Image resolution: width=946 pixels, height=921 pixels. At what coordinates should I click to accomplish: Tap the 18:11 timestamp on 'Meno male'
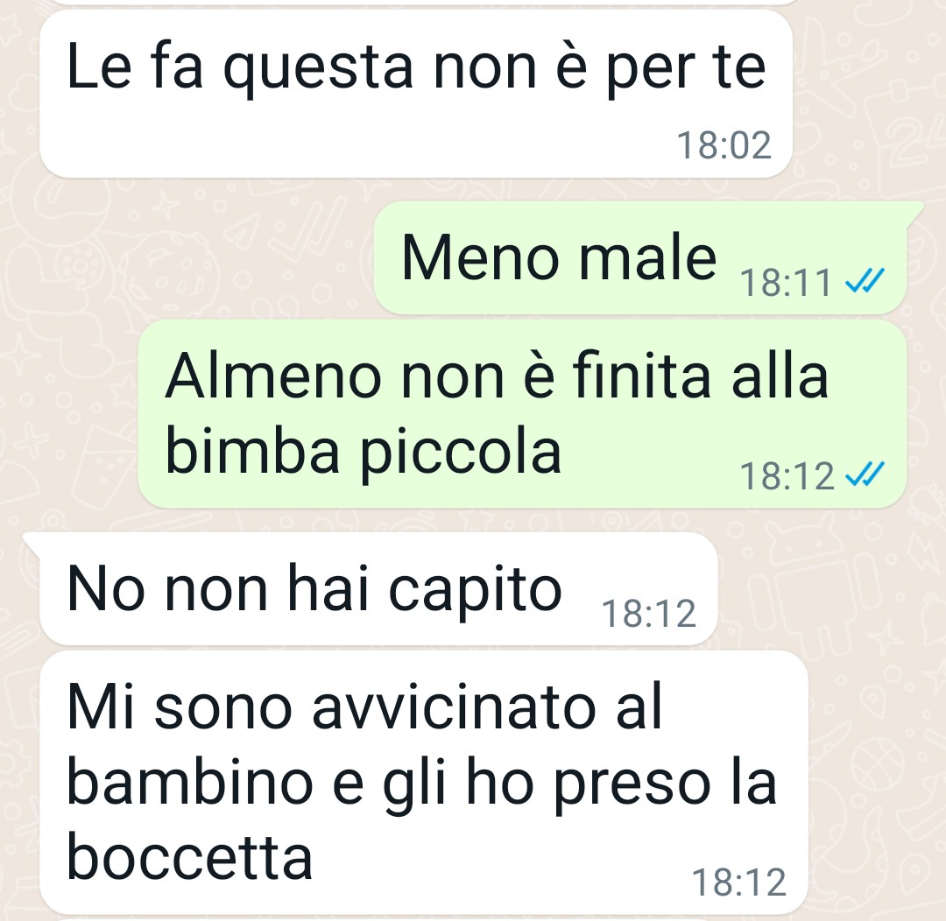point(786,282)
